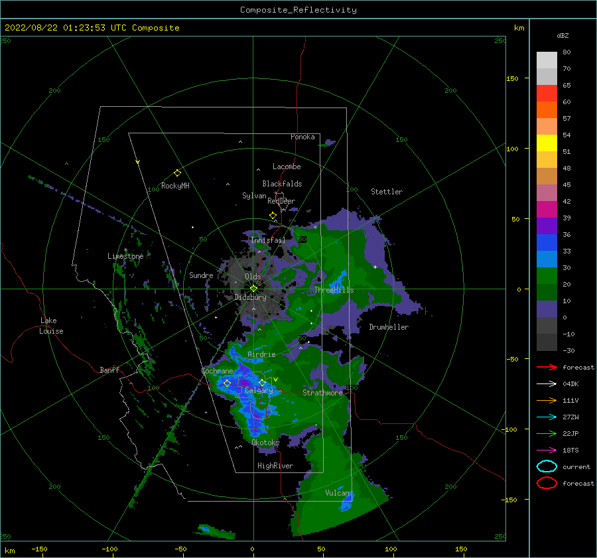Click the Innisfail town label

pyautogui.click(x=268, y=240)
